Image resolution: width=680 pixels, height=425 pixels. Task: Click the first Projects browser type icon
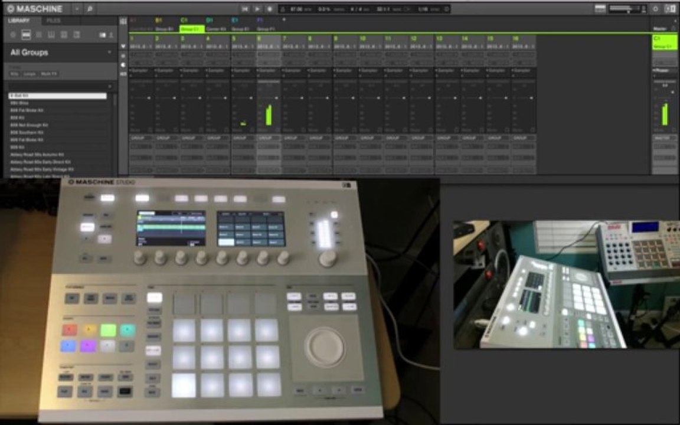[x=13, y=35]
